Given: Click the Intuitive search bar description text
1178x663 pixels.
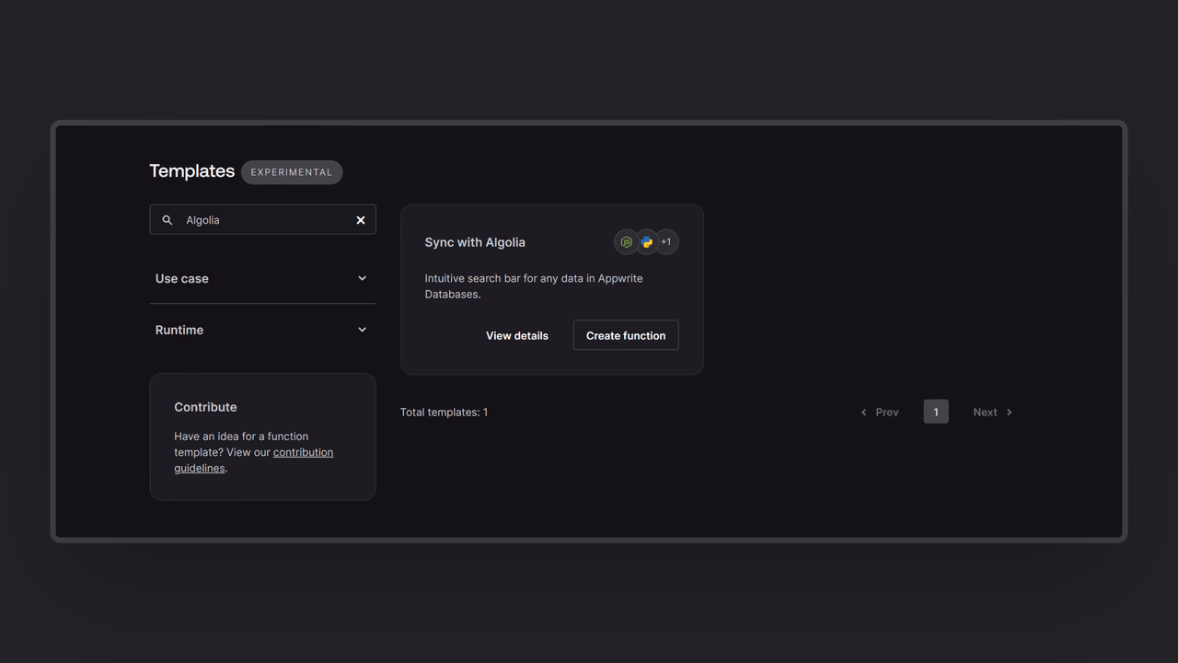Looking at the screenshot, I should coord(534,286).
